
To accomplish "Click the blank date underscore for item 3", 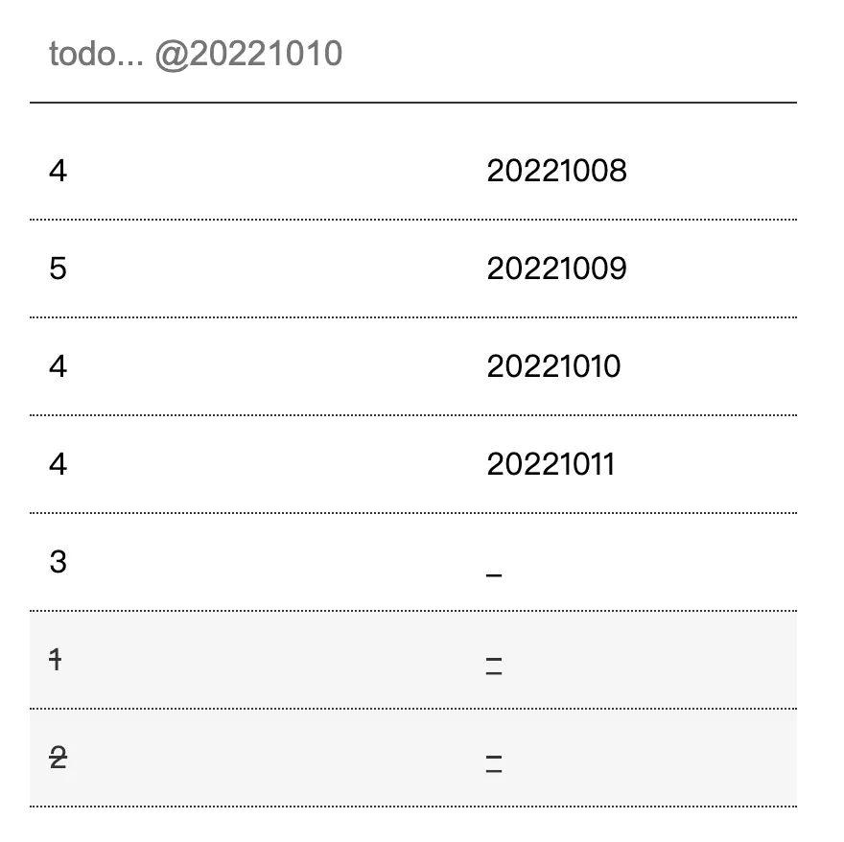I will [x=494, y=572].
